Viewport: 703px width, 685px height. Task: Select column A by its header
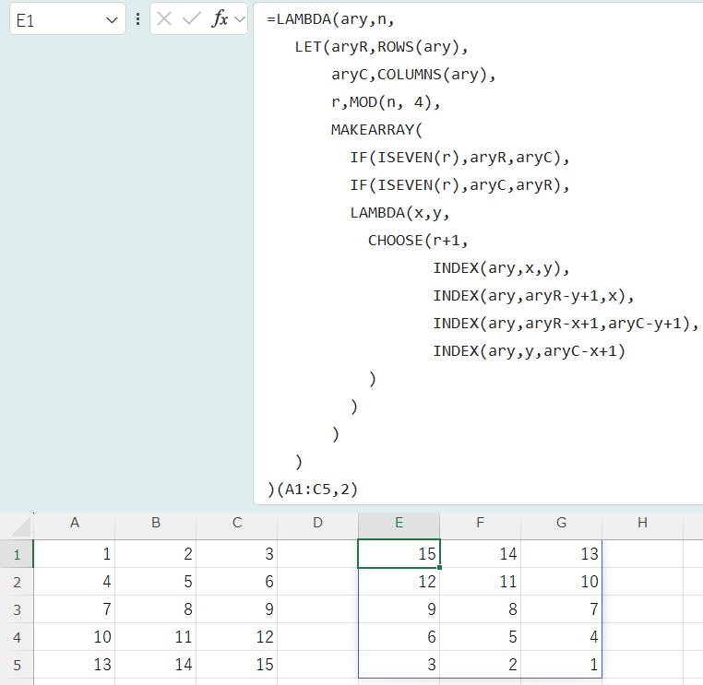click(x=74, y=523)
